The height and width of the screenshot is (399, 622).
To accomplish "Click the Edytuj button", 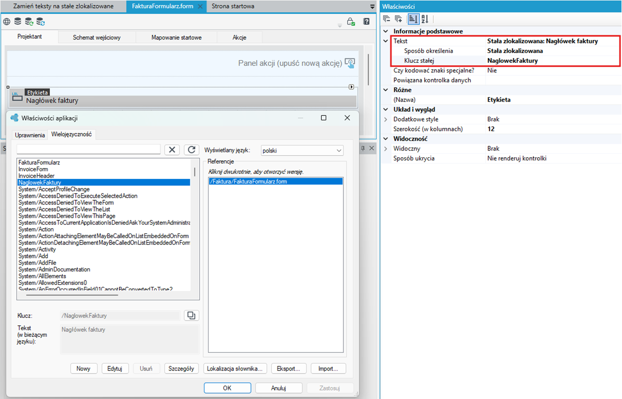I will [115, 368].
